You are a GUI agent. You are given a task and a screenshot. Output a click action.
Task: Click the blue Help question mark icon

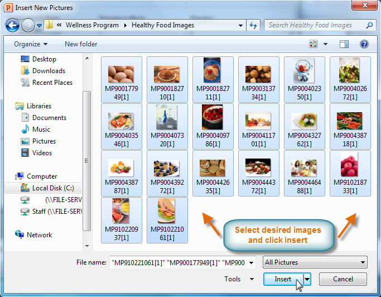pyautogui.click(x=364, y=44)
